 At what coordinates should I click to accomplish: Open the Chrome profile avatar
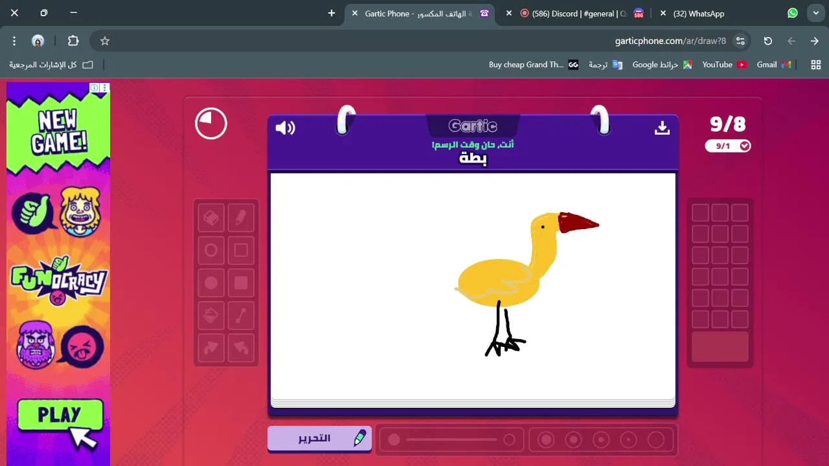[38, 41]
